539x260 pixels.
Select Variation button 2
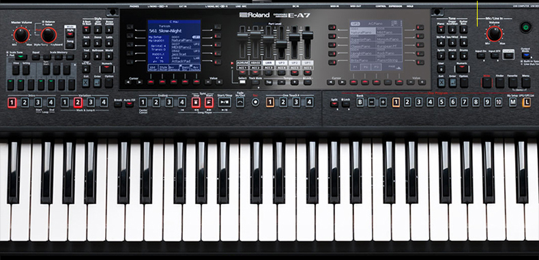tap(78, 102)
